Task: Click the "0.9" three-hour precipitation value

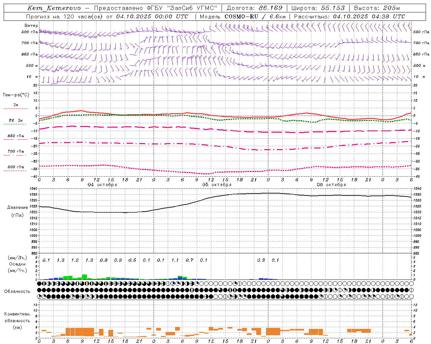Action: [118, 260]
